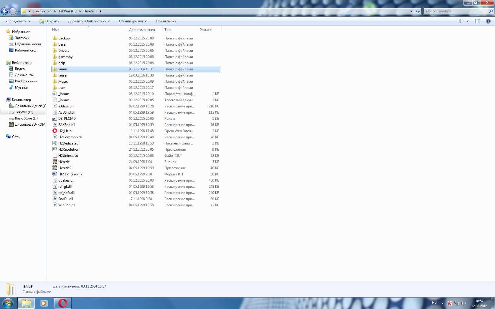
Task: Select Рабочий стол in the sidebar
Action: point(26,50)
